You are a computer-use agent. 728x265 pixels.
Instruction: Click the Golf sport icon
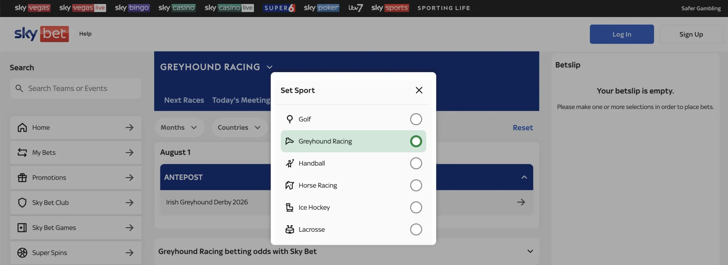(x=289, y=119)
